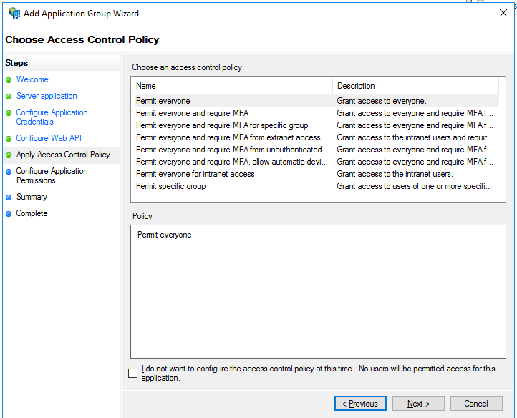Jump to Configure Web API step
This screenshot has width=517, height=418.
(49, 138)
